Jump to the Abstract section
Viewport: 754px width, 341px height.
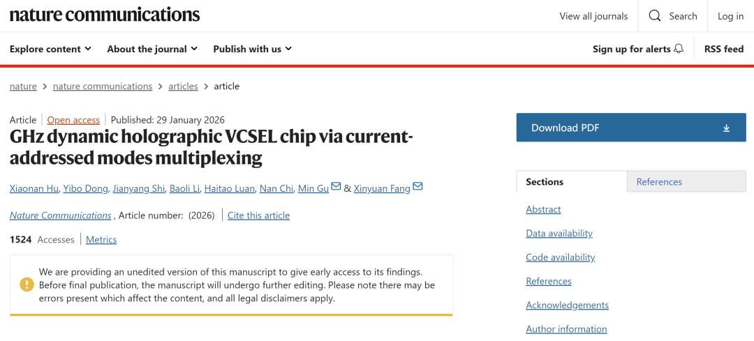[x=543, y=209]
